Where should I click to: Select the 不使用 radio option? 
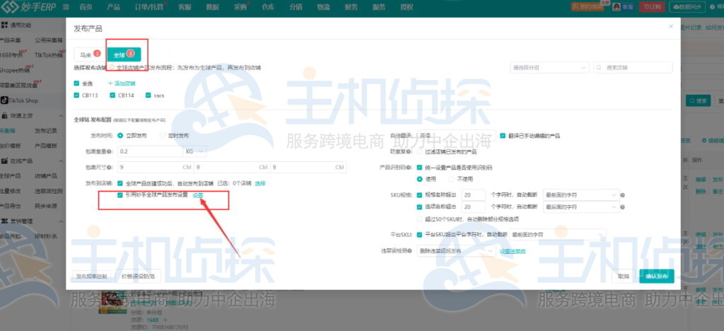point(451,179)
